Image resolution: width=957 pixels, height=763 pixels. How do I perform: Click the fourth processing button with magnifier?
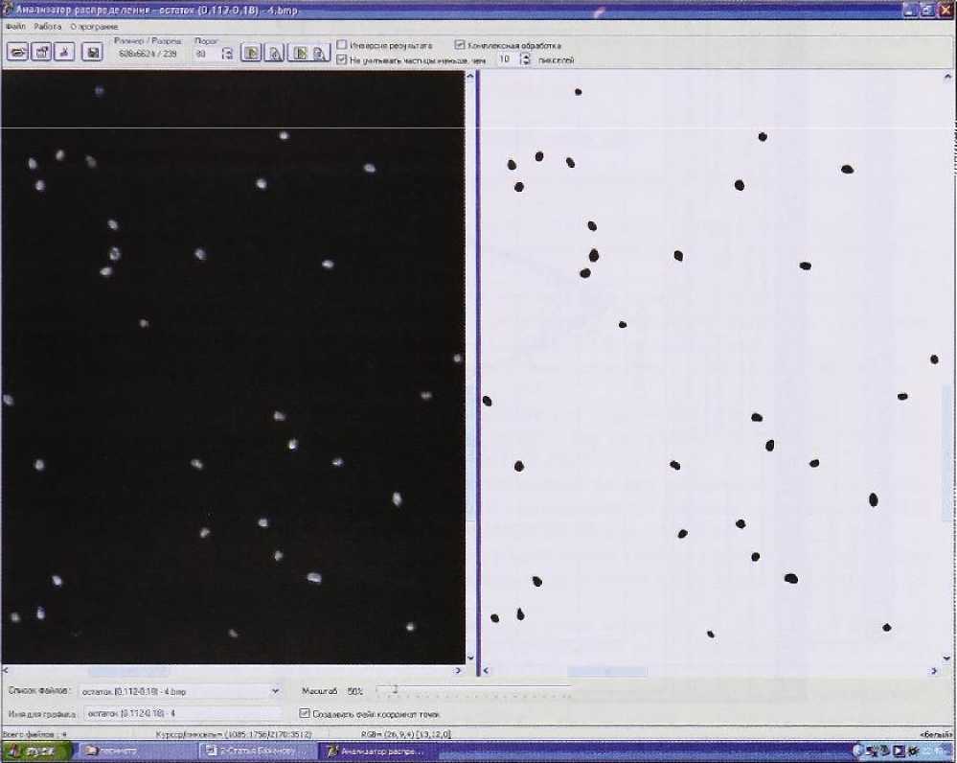pos(320,53)
